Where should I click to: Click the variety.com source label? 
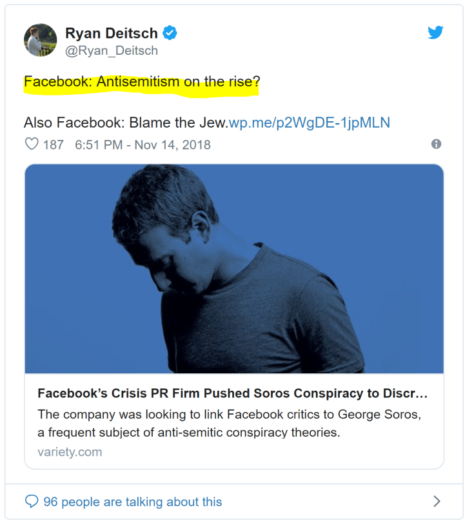70,452
